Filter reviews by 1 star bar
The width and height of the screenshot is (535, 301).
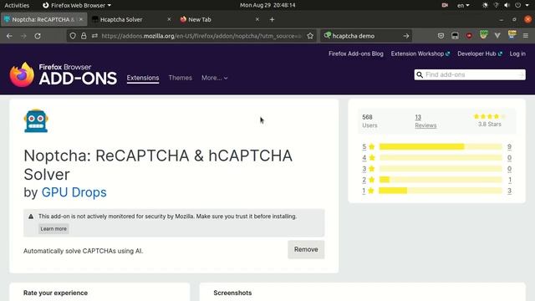[x=441, y=191]
